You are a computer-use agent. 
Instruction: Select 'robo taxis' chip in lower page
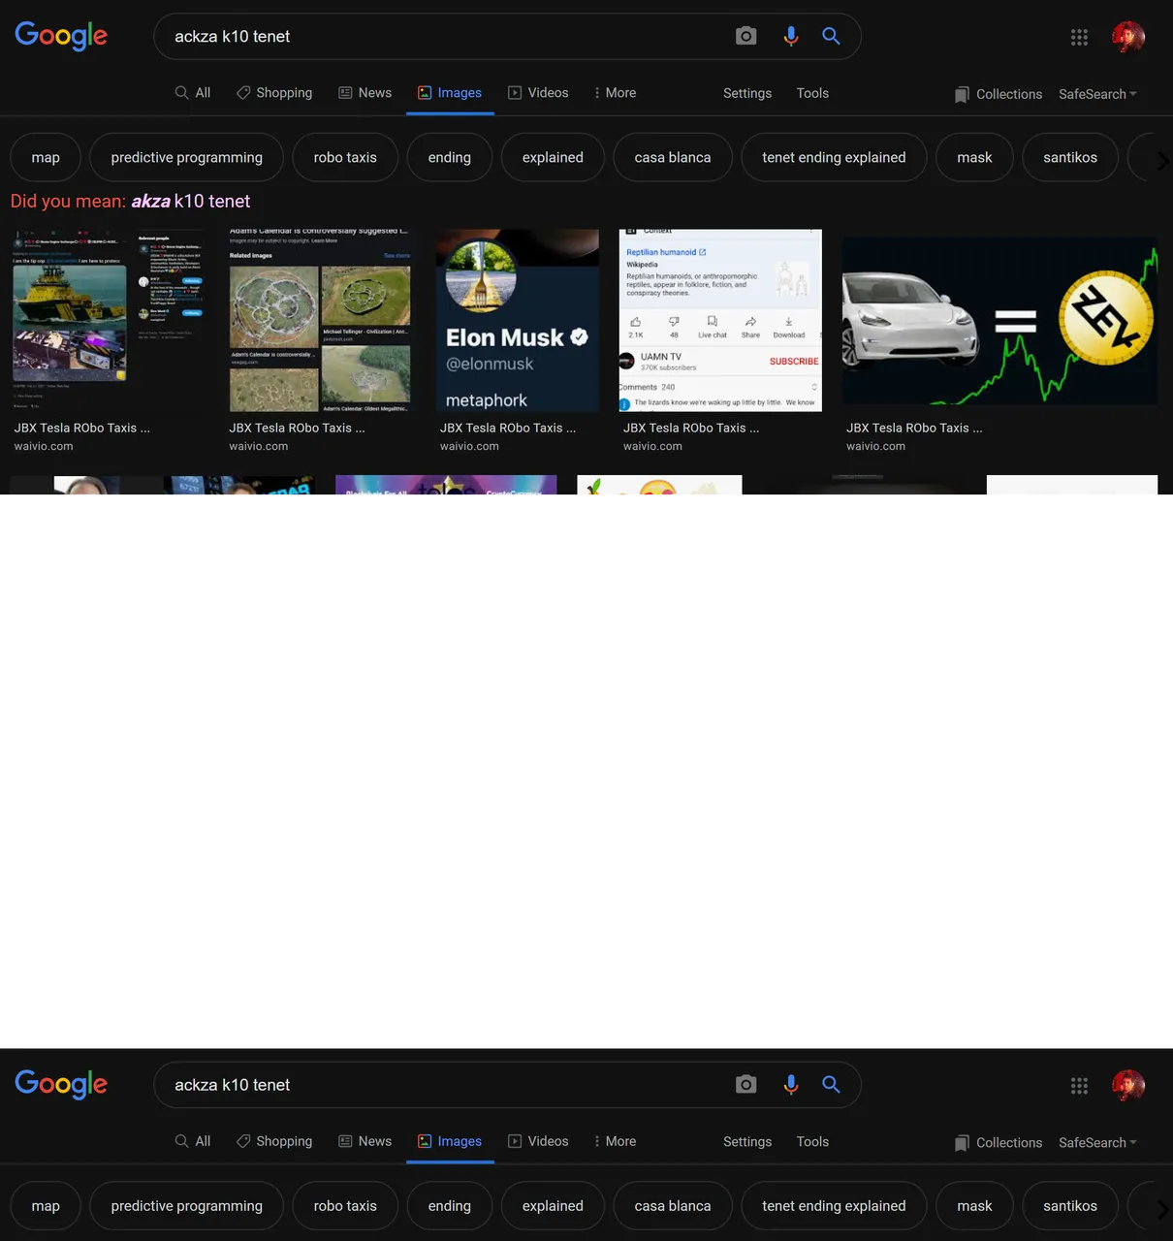pyautogui.click(x=345, y=1206)
